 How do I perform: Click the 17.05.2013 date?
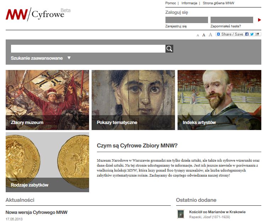(x=14, y=219)
